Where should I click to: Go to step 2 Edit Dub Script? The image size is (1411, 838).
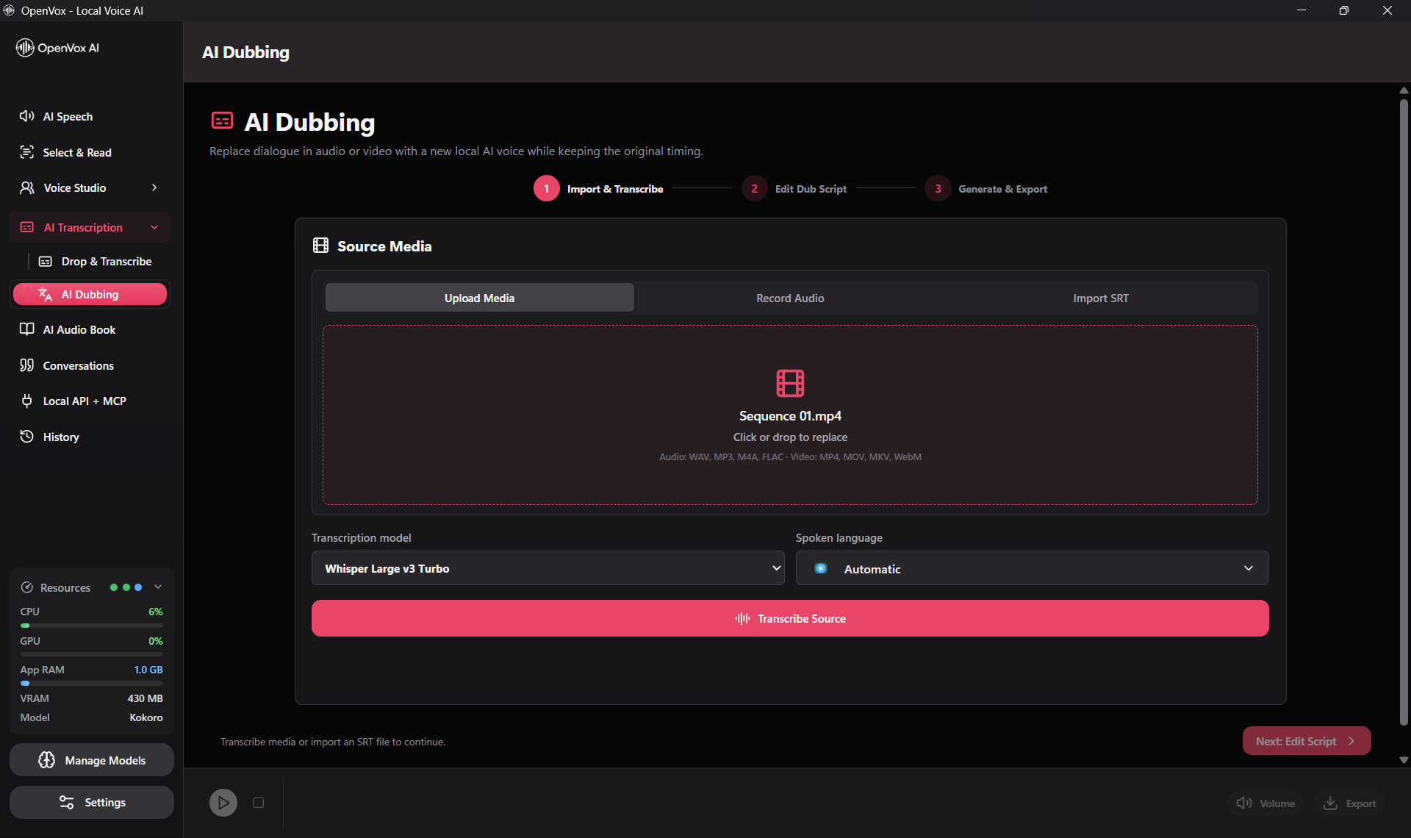point(794,188)
